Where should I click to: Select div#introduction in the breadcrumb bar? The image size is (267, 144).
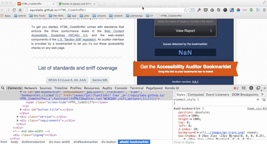33,142
